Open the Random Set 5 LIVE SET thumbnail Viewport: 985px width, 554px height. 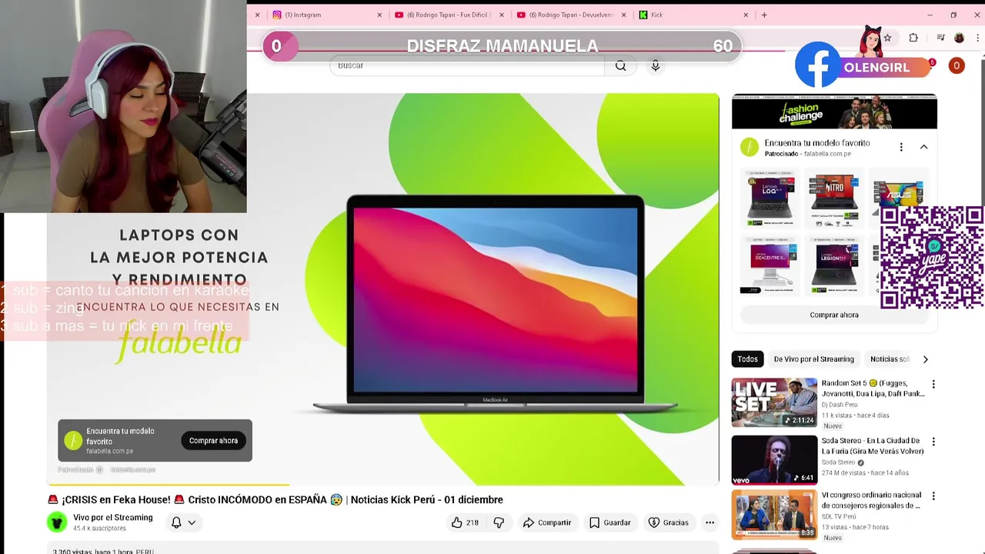coord(774,402)
